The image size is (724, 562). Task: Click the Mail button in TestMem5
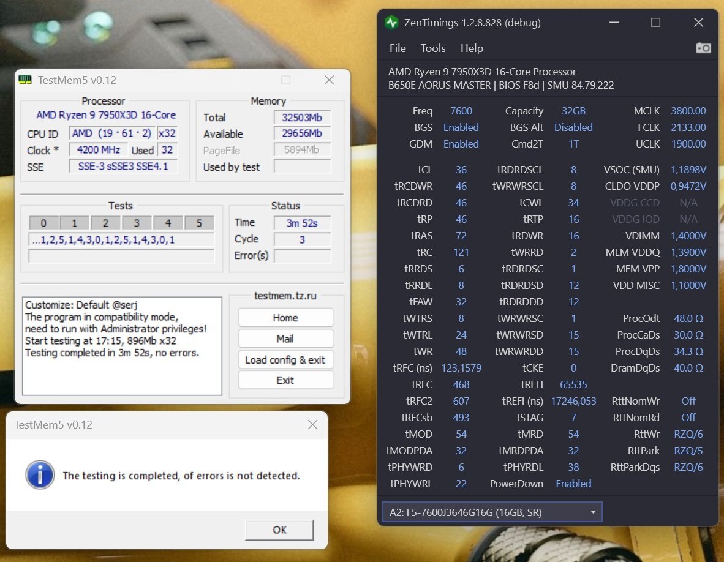(286, 339)
